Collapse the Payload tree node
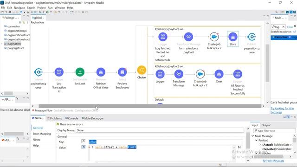The image size is (297, 167). [257, 140]
